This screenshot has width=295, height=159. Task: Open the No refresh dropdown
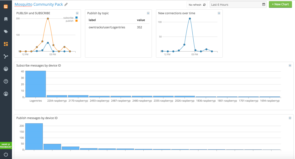[197, 5]
